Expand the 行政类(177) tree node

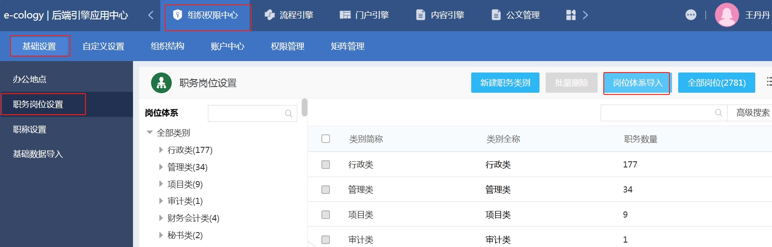click(x=161, y=150)
